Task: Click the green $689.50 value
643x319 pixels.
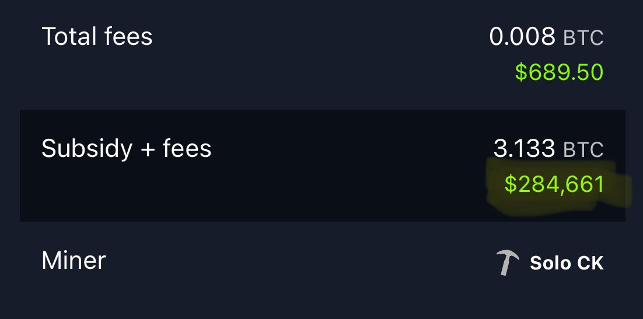Action: click(558, 72)
